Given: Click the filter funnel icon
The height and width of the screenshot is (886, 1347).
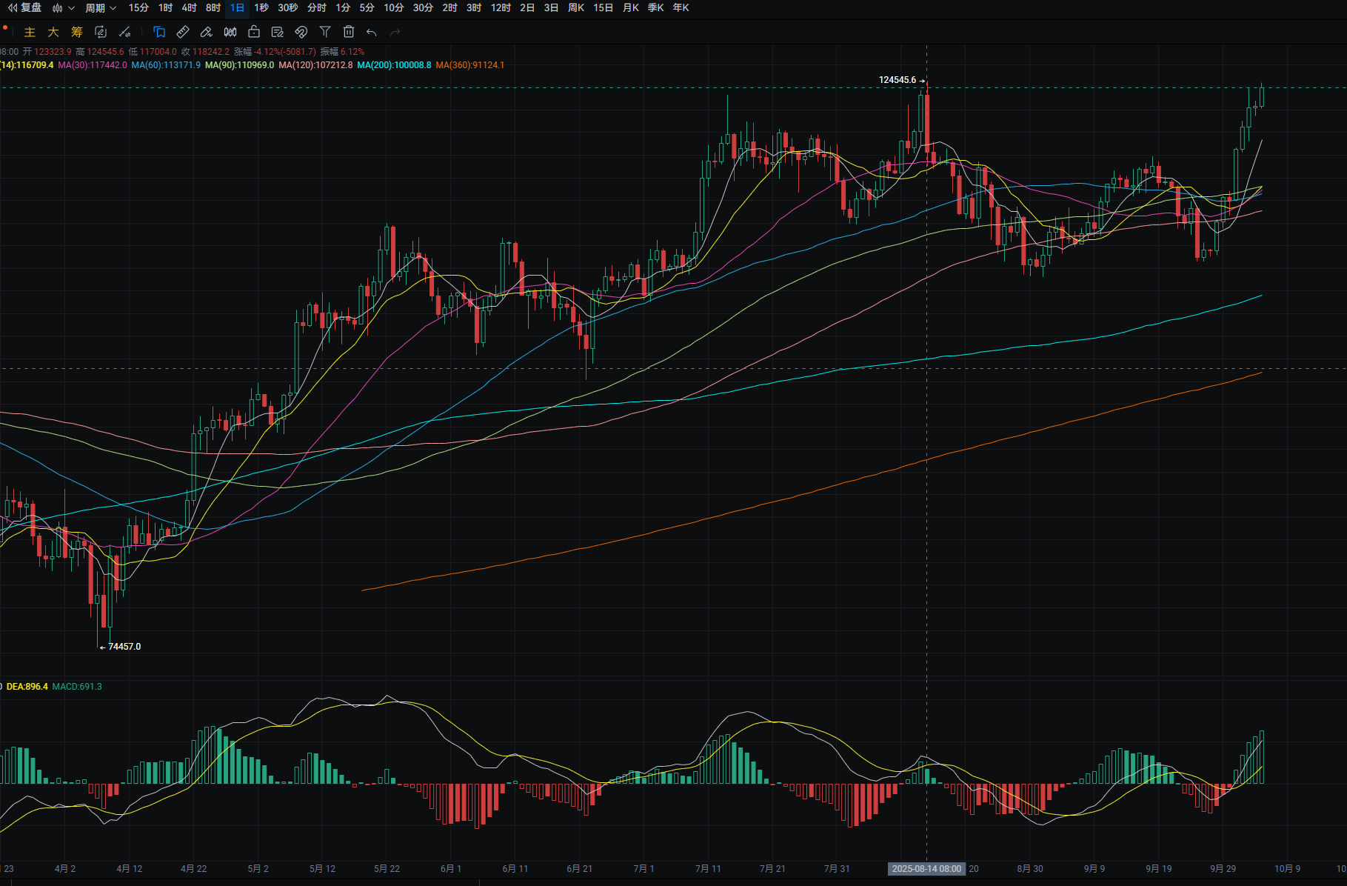Looking at the screenshot, I should coord(325,32).
